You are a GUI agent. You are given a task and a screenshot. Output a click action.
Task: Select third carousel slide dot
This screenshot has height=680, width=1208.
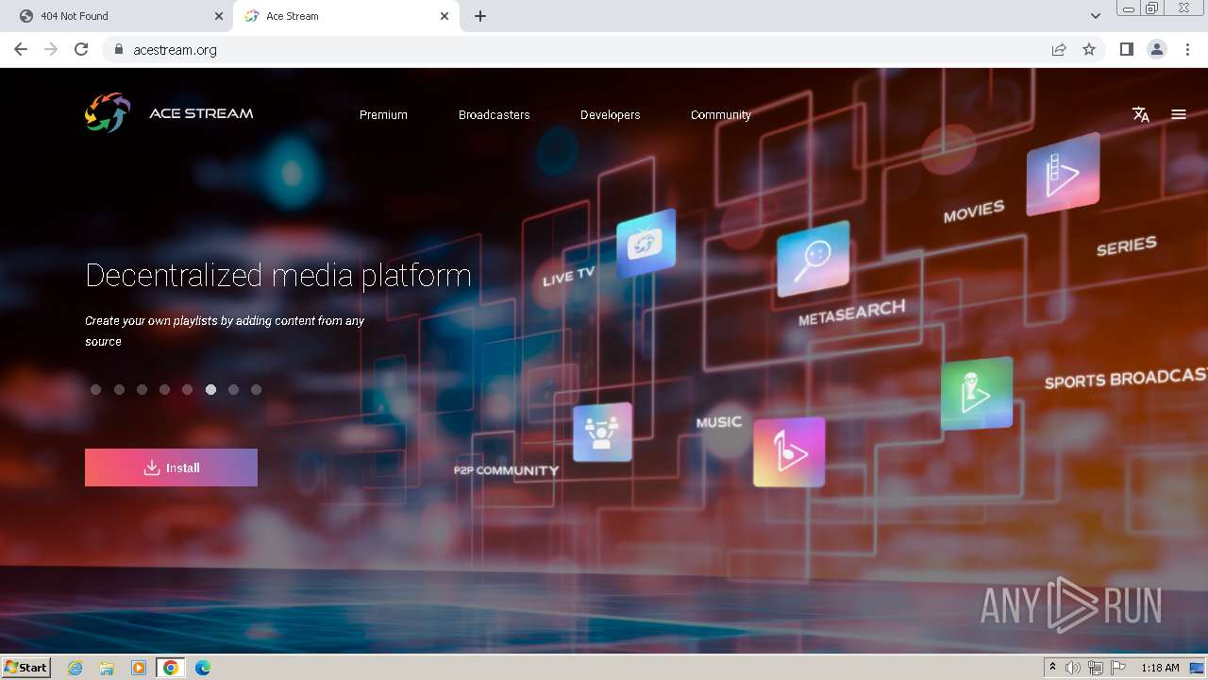click(142, 389)
